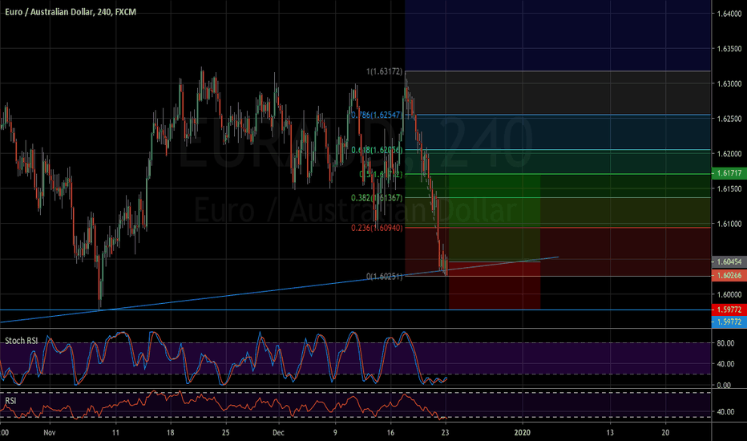
Task: Click the 1.64000 price scale label
Action: tap(727, 14)
